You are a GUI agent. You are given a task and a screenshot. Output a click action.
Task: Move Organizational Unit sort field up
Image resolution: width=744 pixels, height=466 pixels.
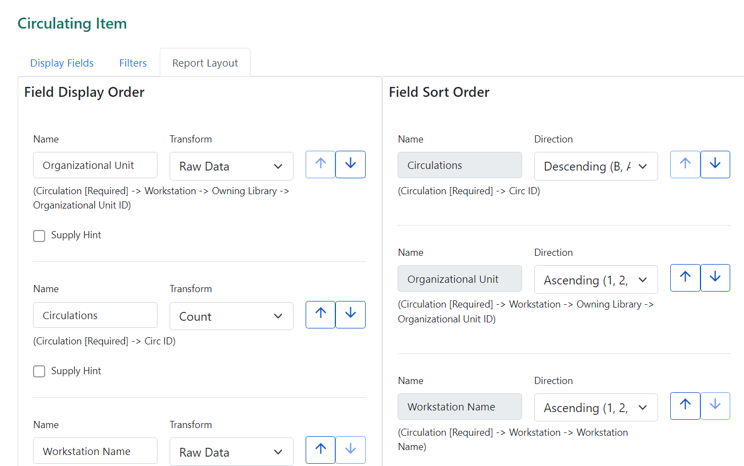click(685, 277)
